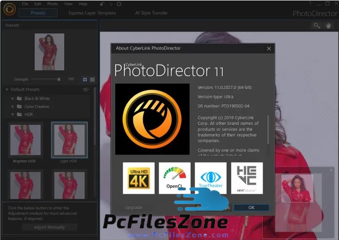Click the undo arrow icon

(101, 4)
